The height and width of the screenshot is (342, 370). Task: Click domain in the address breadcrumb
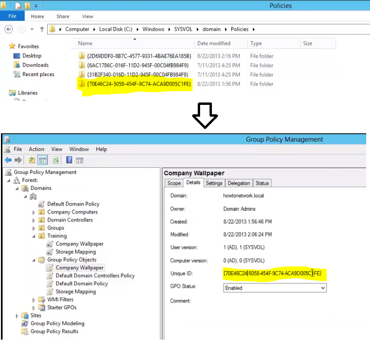pyautogui.click(x=211, y=29)
